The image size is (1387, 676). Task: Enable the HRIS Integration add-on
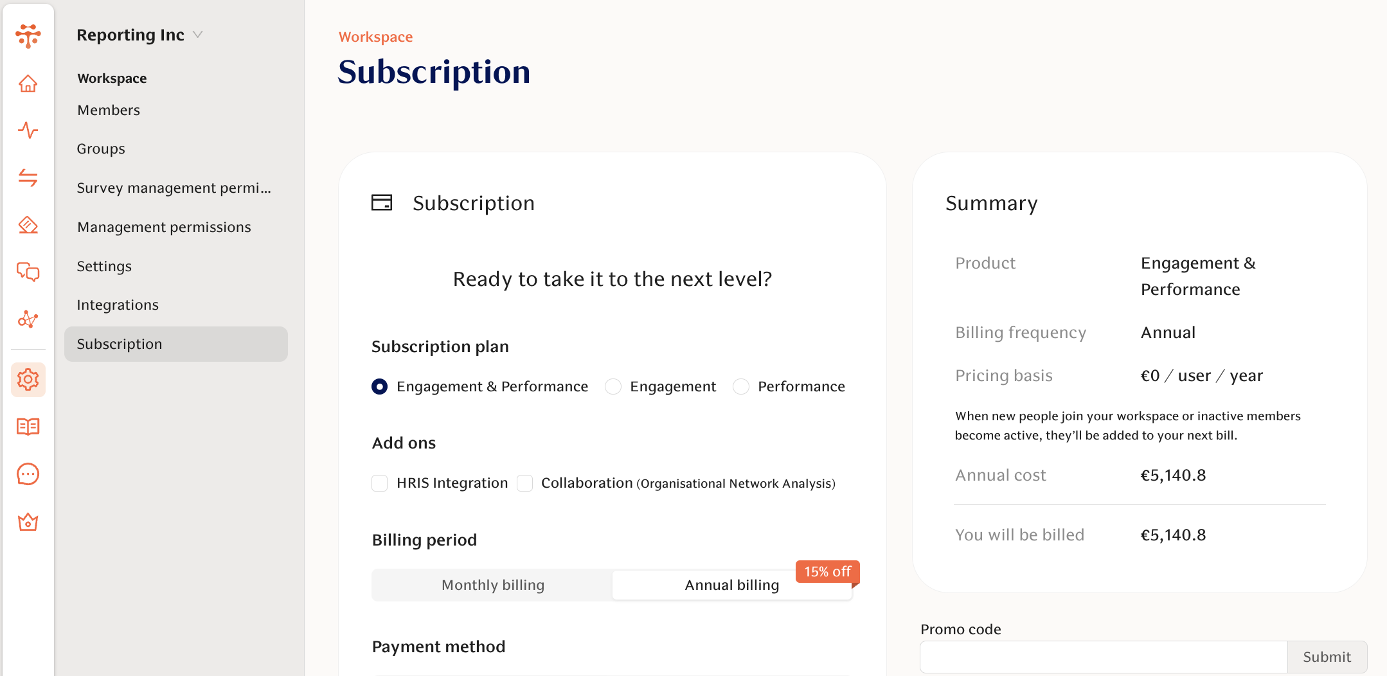pyautogui.click(x=379, y=483)
